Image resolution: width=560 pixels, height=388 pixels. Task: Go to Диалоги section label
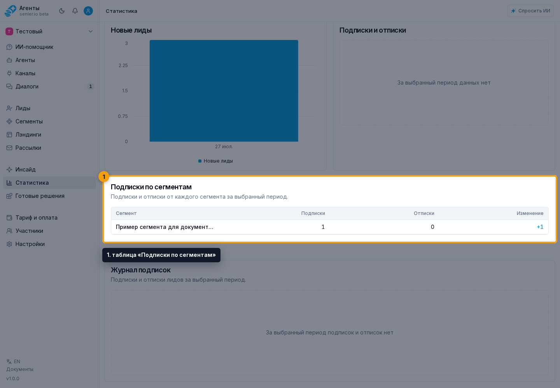[x=27, y=87]
